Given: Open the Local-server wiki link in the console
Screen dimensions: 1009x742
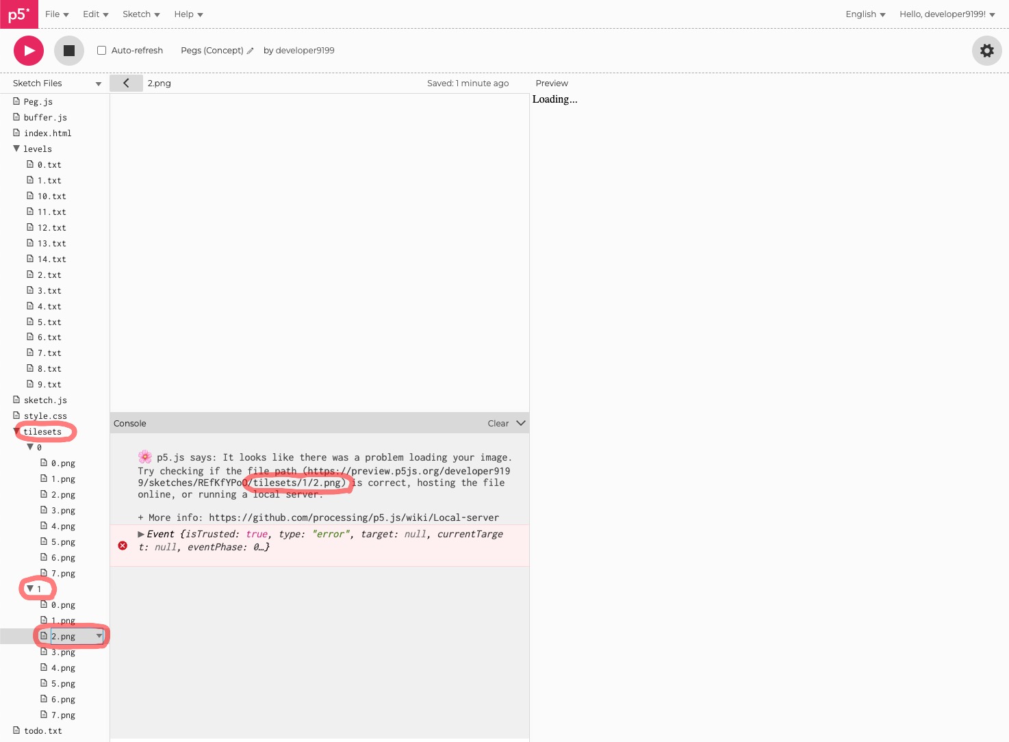Looking at the screenshot, I should click(x=353, y=517).
